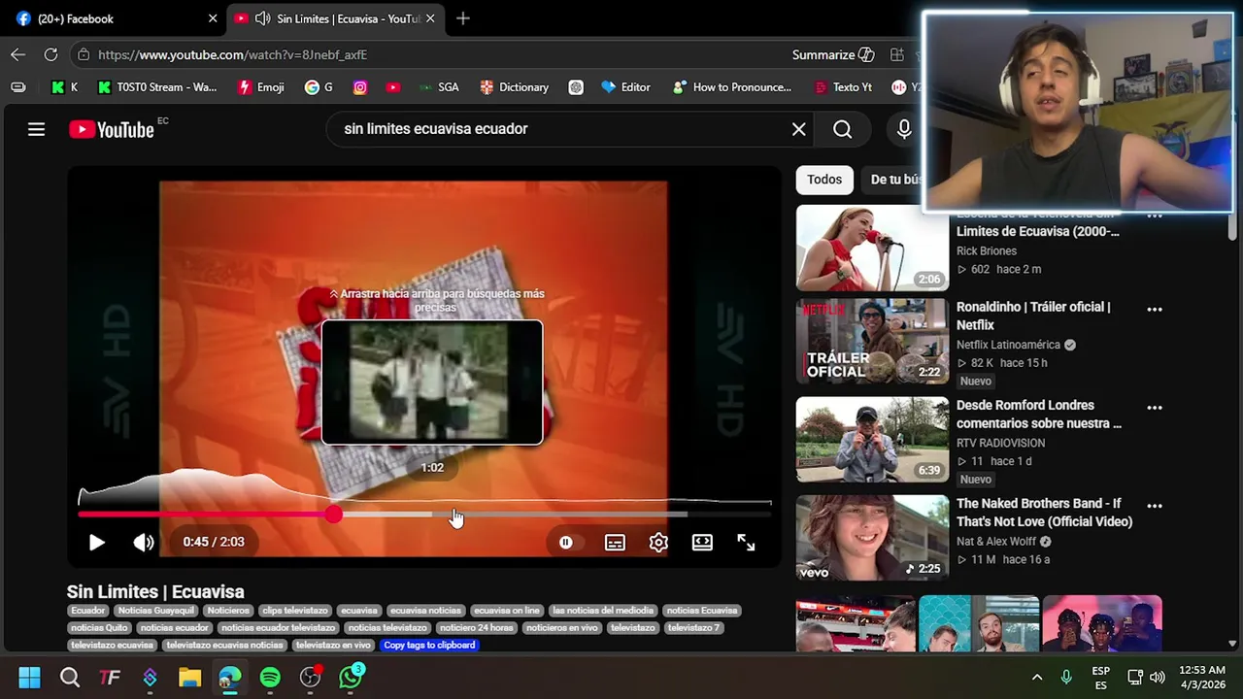
Task: Run search with the magnifying glass button
Action: (x=842, y=129)
